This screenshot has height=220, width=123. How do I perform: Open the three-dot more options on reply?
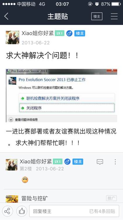(x=115, y=162)
